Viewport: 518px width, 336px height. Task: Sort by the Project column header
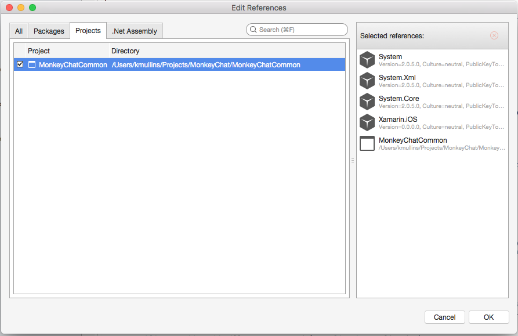pyautogui.click(x=39, y=51)
